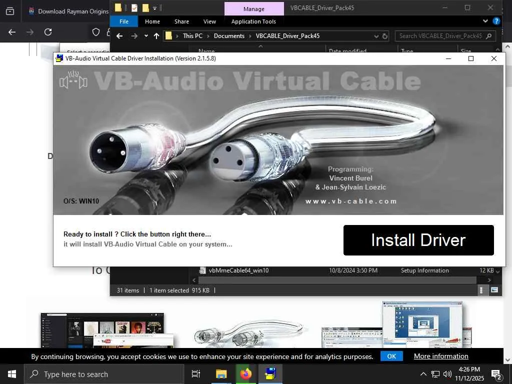Open the Windows Start menu
The height and width of the screenshot is (384, 512).
[12, 374]
